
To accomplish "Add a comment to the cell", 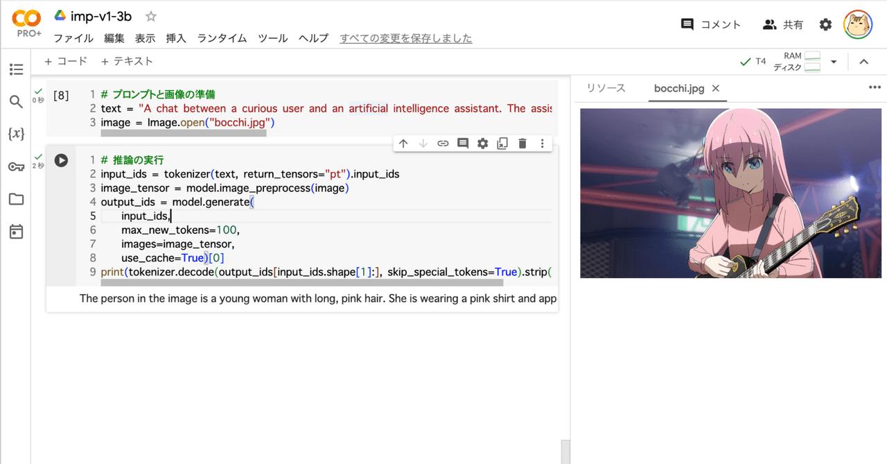I will click(x=462, y=143).
